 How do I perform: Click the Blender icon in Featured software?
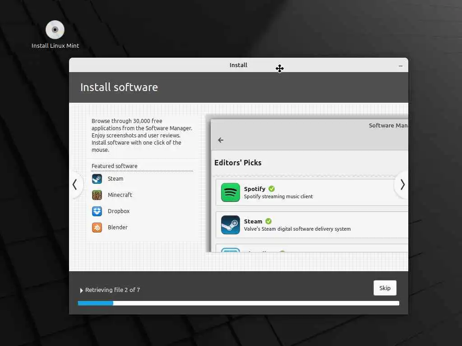point(97,228)
